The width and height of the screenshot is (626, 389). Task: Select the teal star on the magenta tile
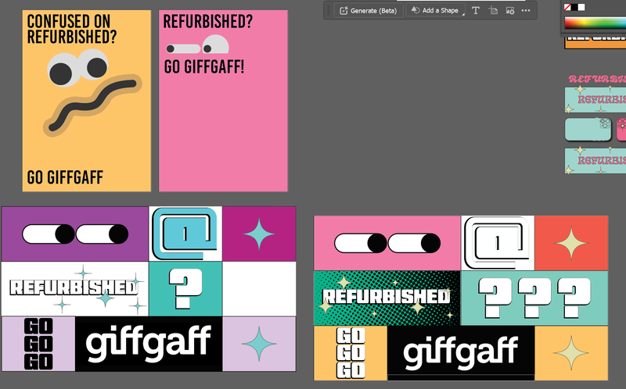point(259,234)
